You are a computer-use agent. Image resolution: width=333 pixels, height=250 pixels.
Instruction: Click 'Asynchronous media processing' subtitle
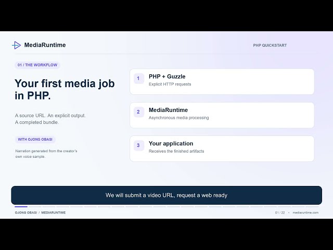tap(178, 118)
